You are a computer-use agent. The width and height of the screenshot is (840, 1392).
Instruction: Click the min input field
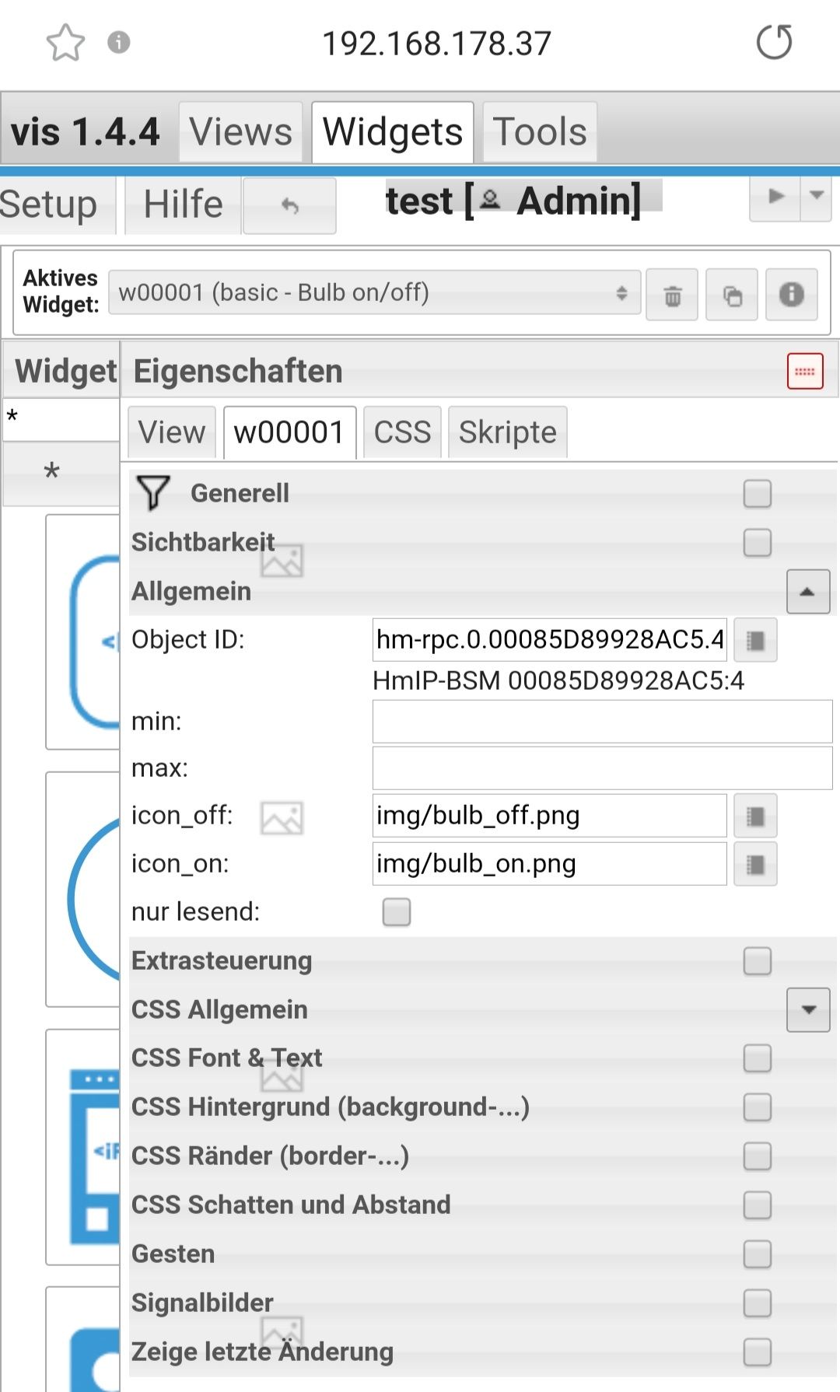click(x=601, y=722)
